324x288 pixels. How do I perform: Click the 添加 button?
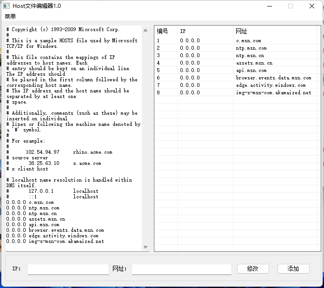click(293, 269)
